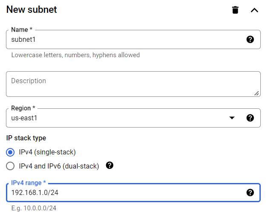Focus the Name field containing subnet1
The image size is (268, 215).
124,40
